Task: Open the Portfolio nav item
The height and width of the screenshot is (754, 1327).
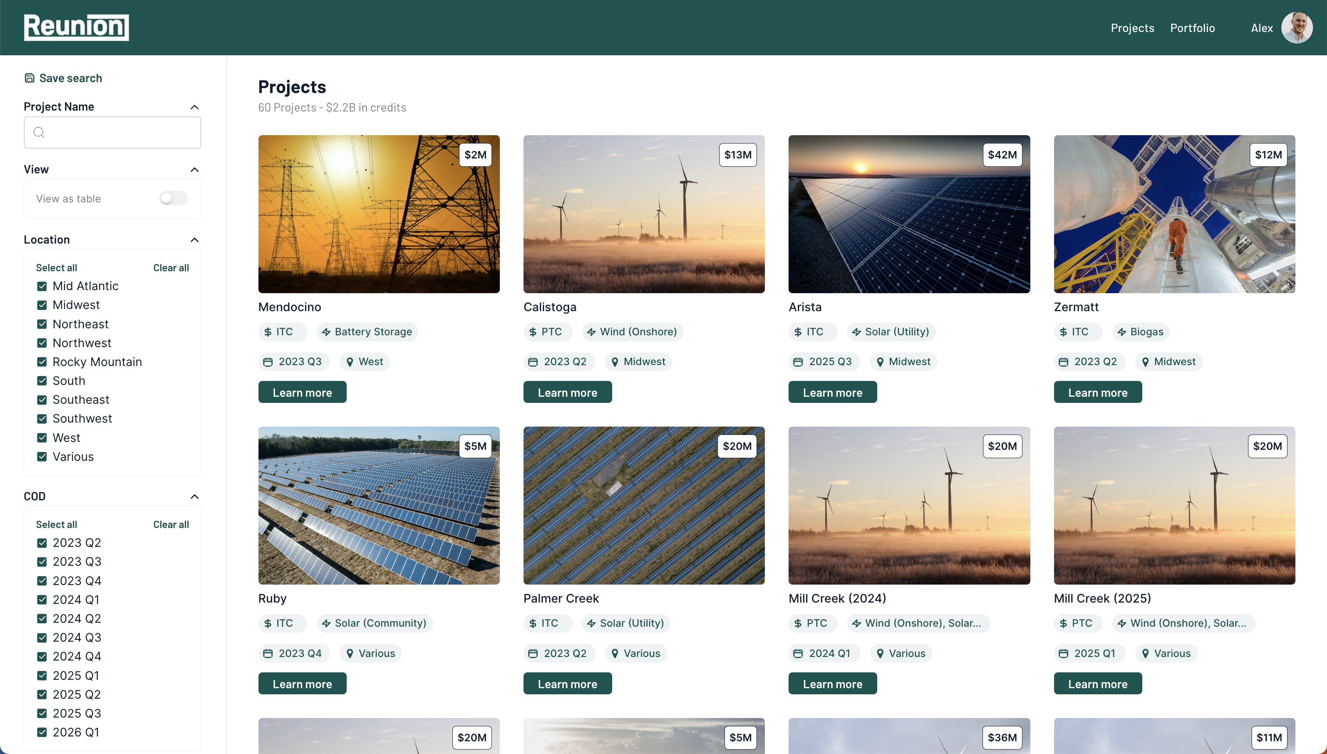Action: (1192, 28)
